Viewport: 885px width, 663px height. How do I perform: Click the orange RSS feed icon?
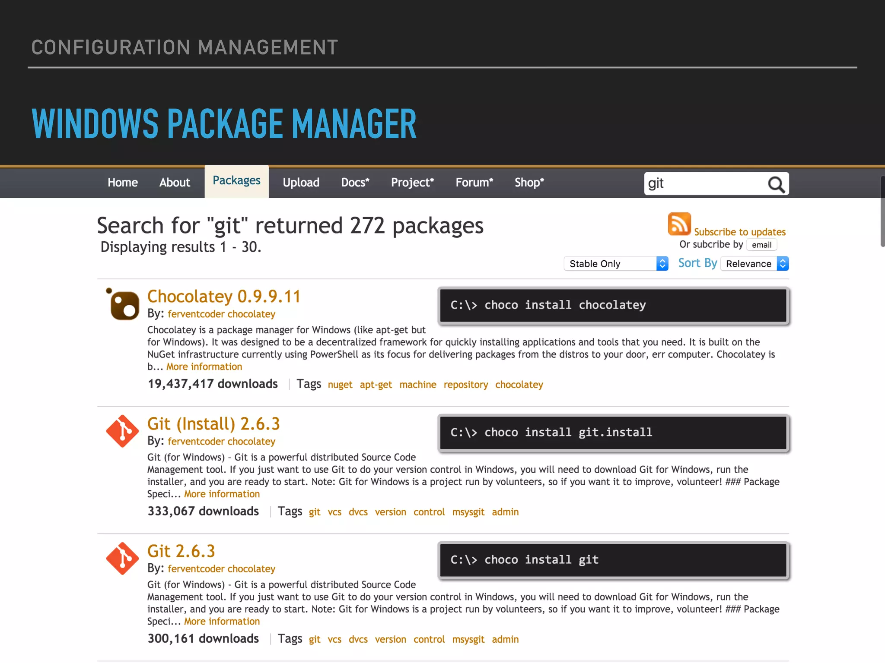[x=679, y=224]
